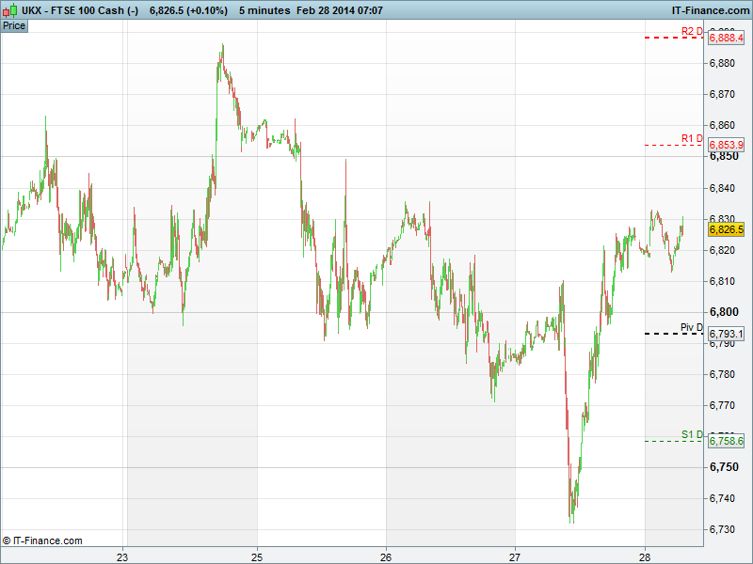Select the 6,853.9 red price tag
This screenshot has width=753, height=564.
tap(727, 145)
